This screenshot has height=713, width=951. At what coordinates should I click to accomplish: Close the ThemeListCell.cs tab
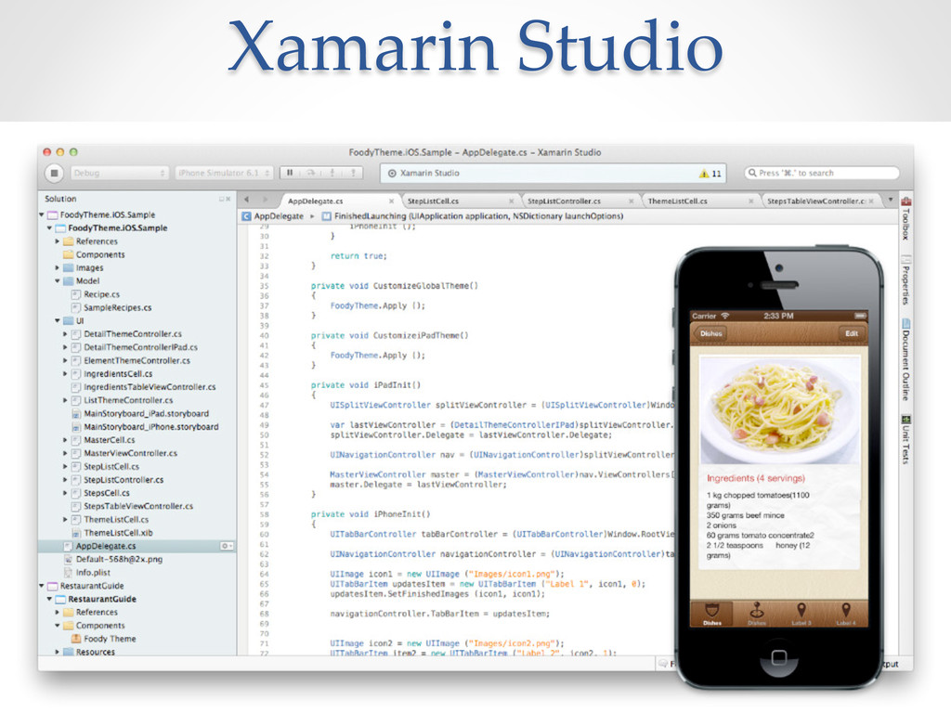point(750,201)
